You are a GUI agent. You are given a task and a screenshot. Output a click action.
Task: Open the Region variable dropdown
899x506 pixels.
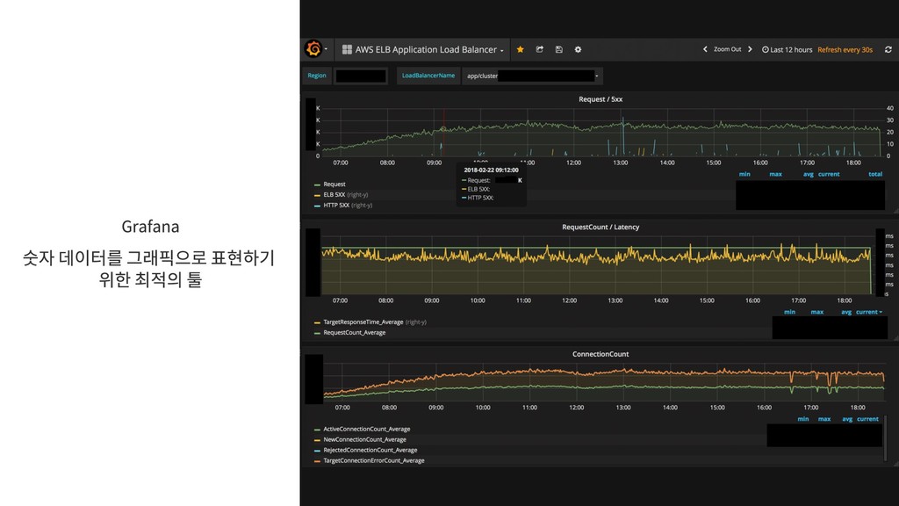pos(361,76)
